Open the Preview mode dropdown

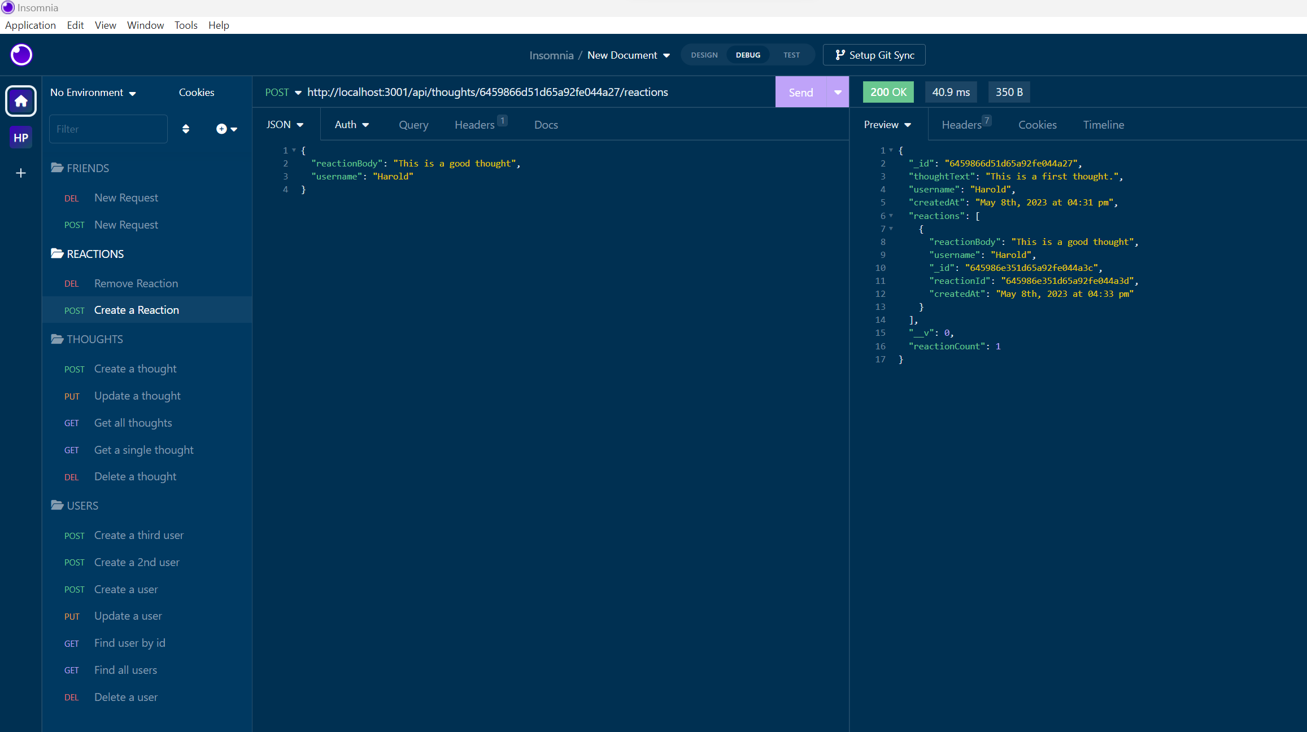click(887, 124)
